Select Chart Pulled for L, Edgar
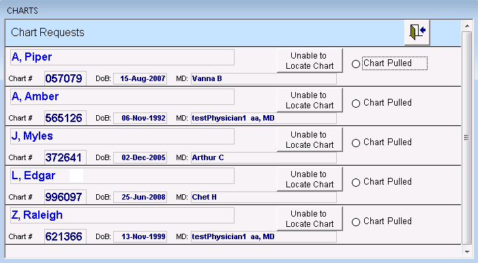Image resolution: width=478 pixels, height=263 pixels. pos(356,183)
